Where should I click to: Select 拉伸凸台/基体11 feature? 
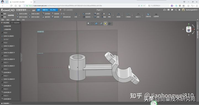click(x=9, y=46)
